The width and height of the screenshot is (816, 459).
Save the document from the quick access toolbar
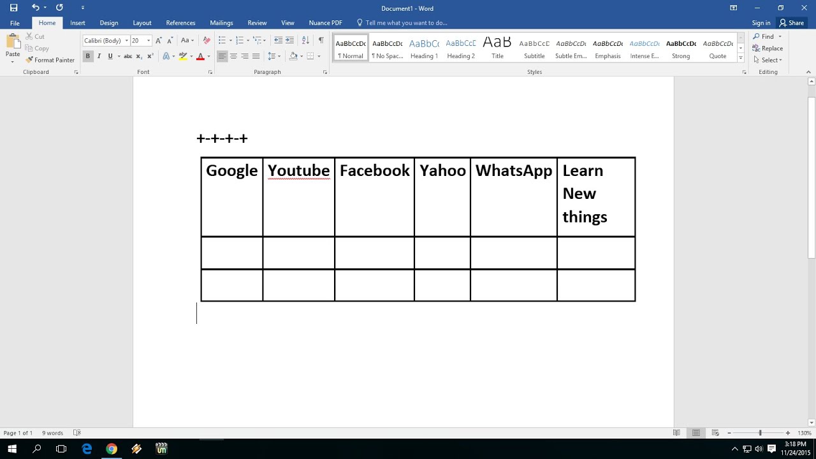[x=13, y=8]
